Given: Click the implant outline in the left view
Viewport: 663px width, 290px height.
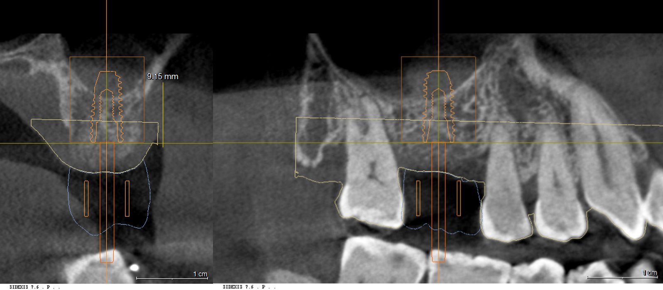Looking at the screenshot, I should [107, 106].
